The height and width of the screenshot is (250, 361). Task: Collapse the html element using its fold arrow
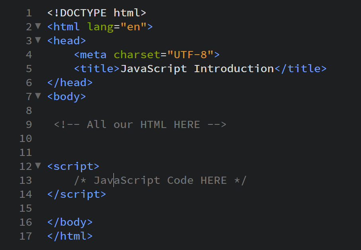click(37, 27)
